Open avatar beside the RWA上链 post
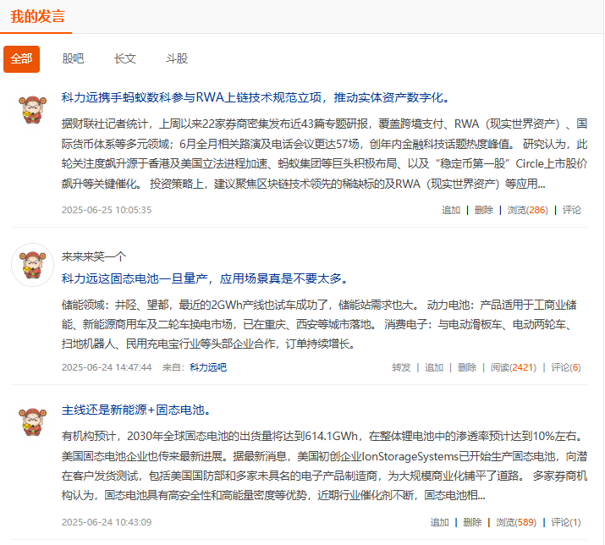This screenshot has height=545, width=605. (x=32, y=110)
